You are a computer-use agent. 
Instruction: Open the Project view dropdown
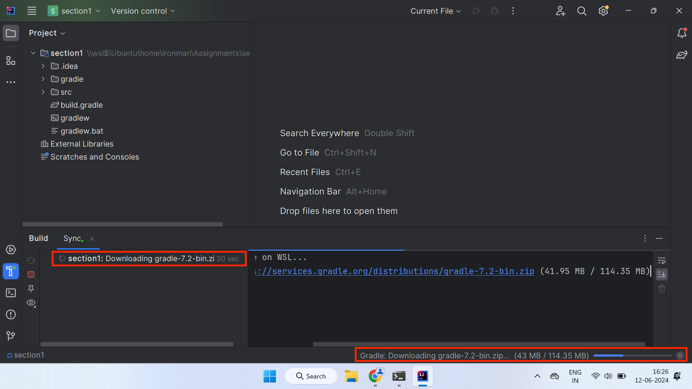click(x=47, y=33)
